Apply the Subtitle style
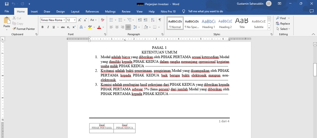Screen dimensions: 317x138 [259, 23]
